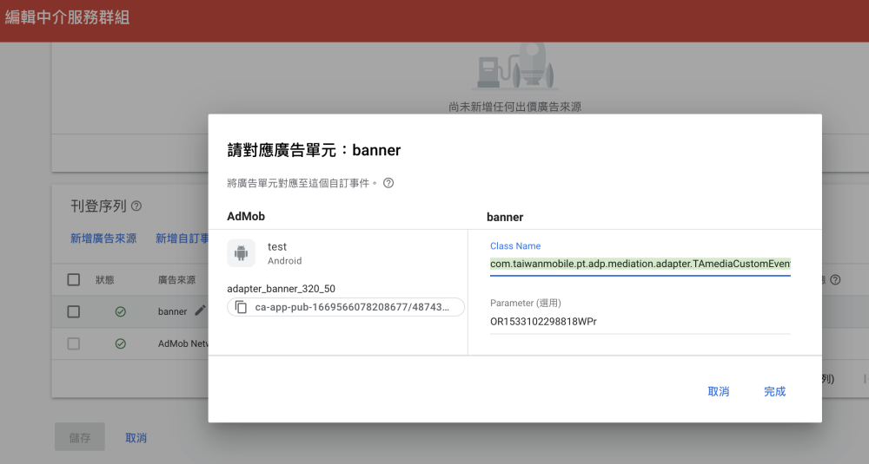Click the help icon in the right table header
The image size is (869, 464).
[x=835, y=280]
